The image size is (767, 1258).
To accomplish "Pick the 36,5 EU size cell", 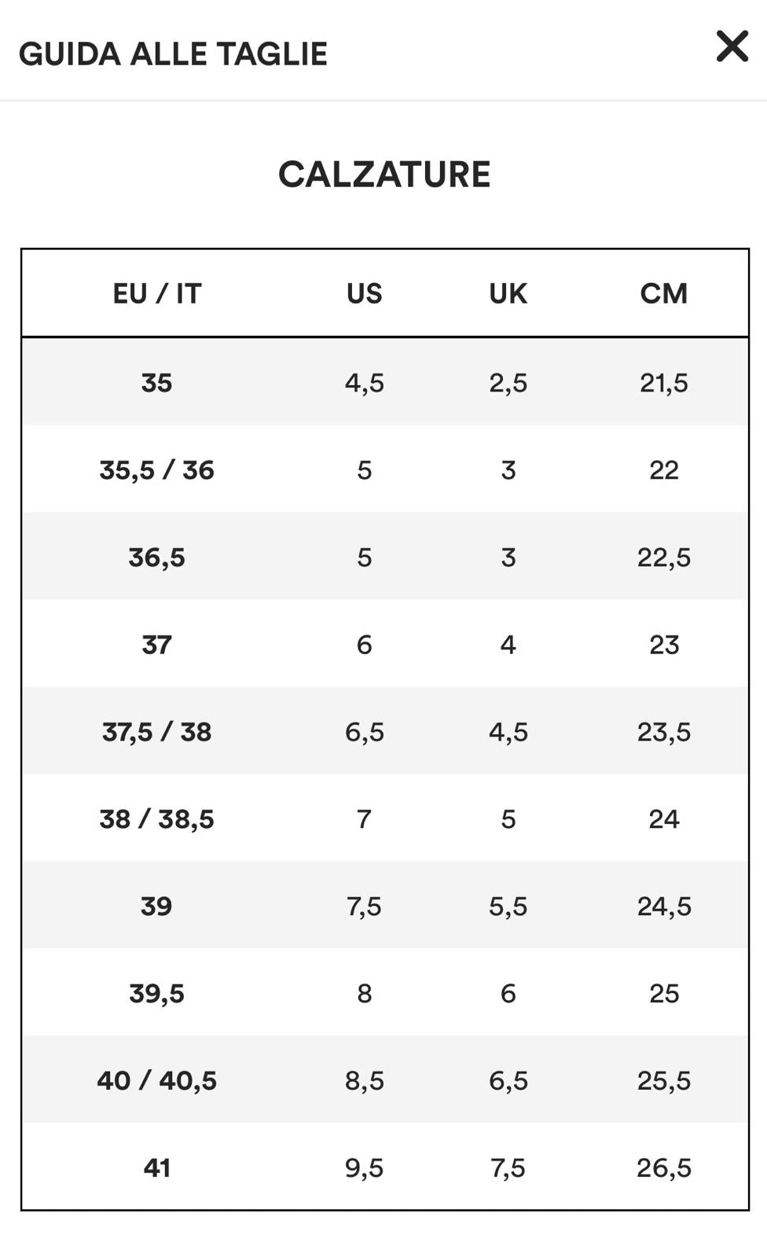I will pyautogui.click(x=156, y=557).
